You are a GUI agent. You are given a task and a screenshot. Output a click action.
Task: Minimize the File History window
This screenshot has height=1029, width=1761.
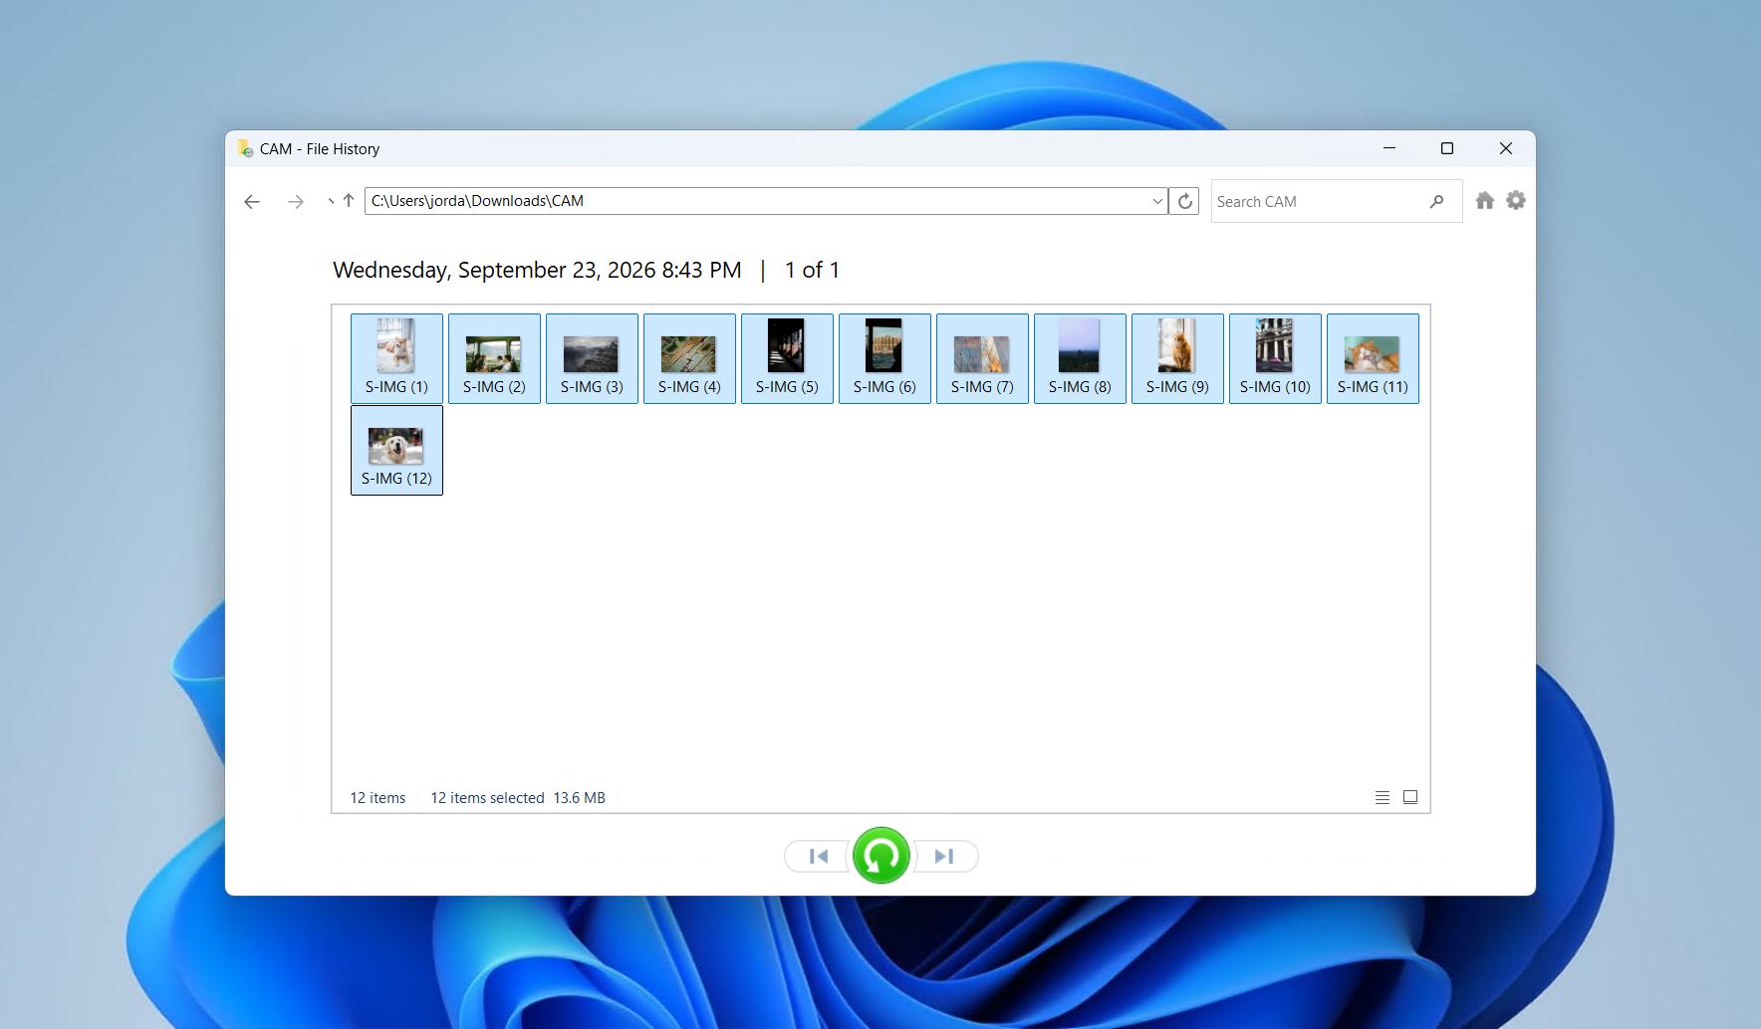point(1389,148)
